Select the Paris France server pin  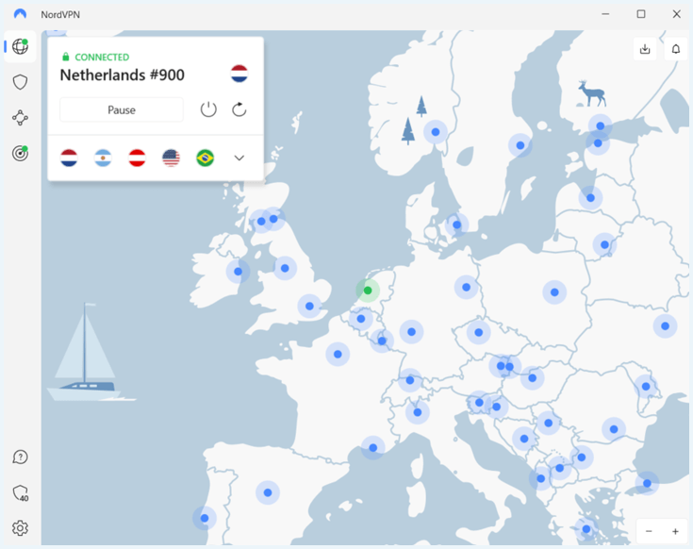(x=338, y=354)
